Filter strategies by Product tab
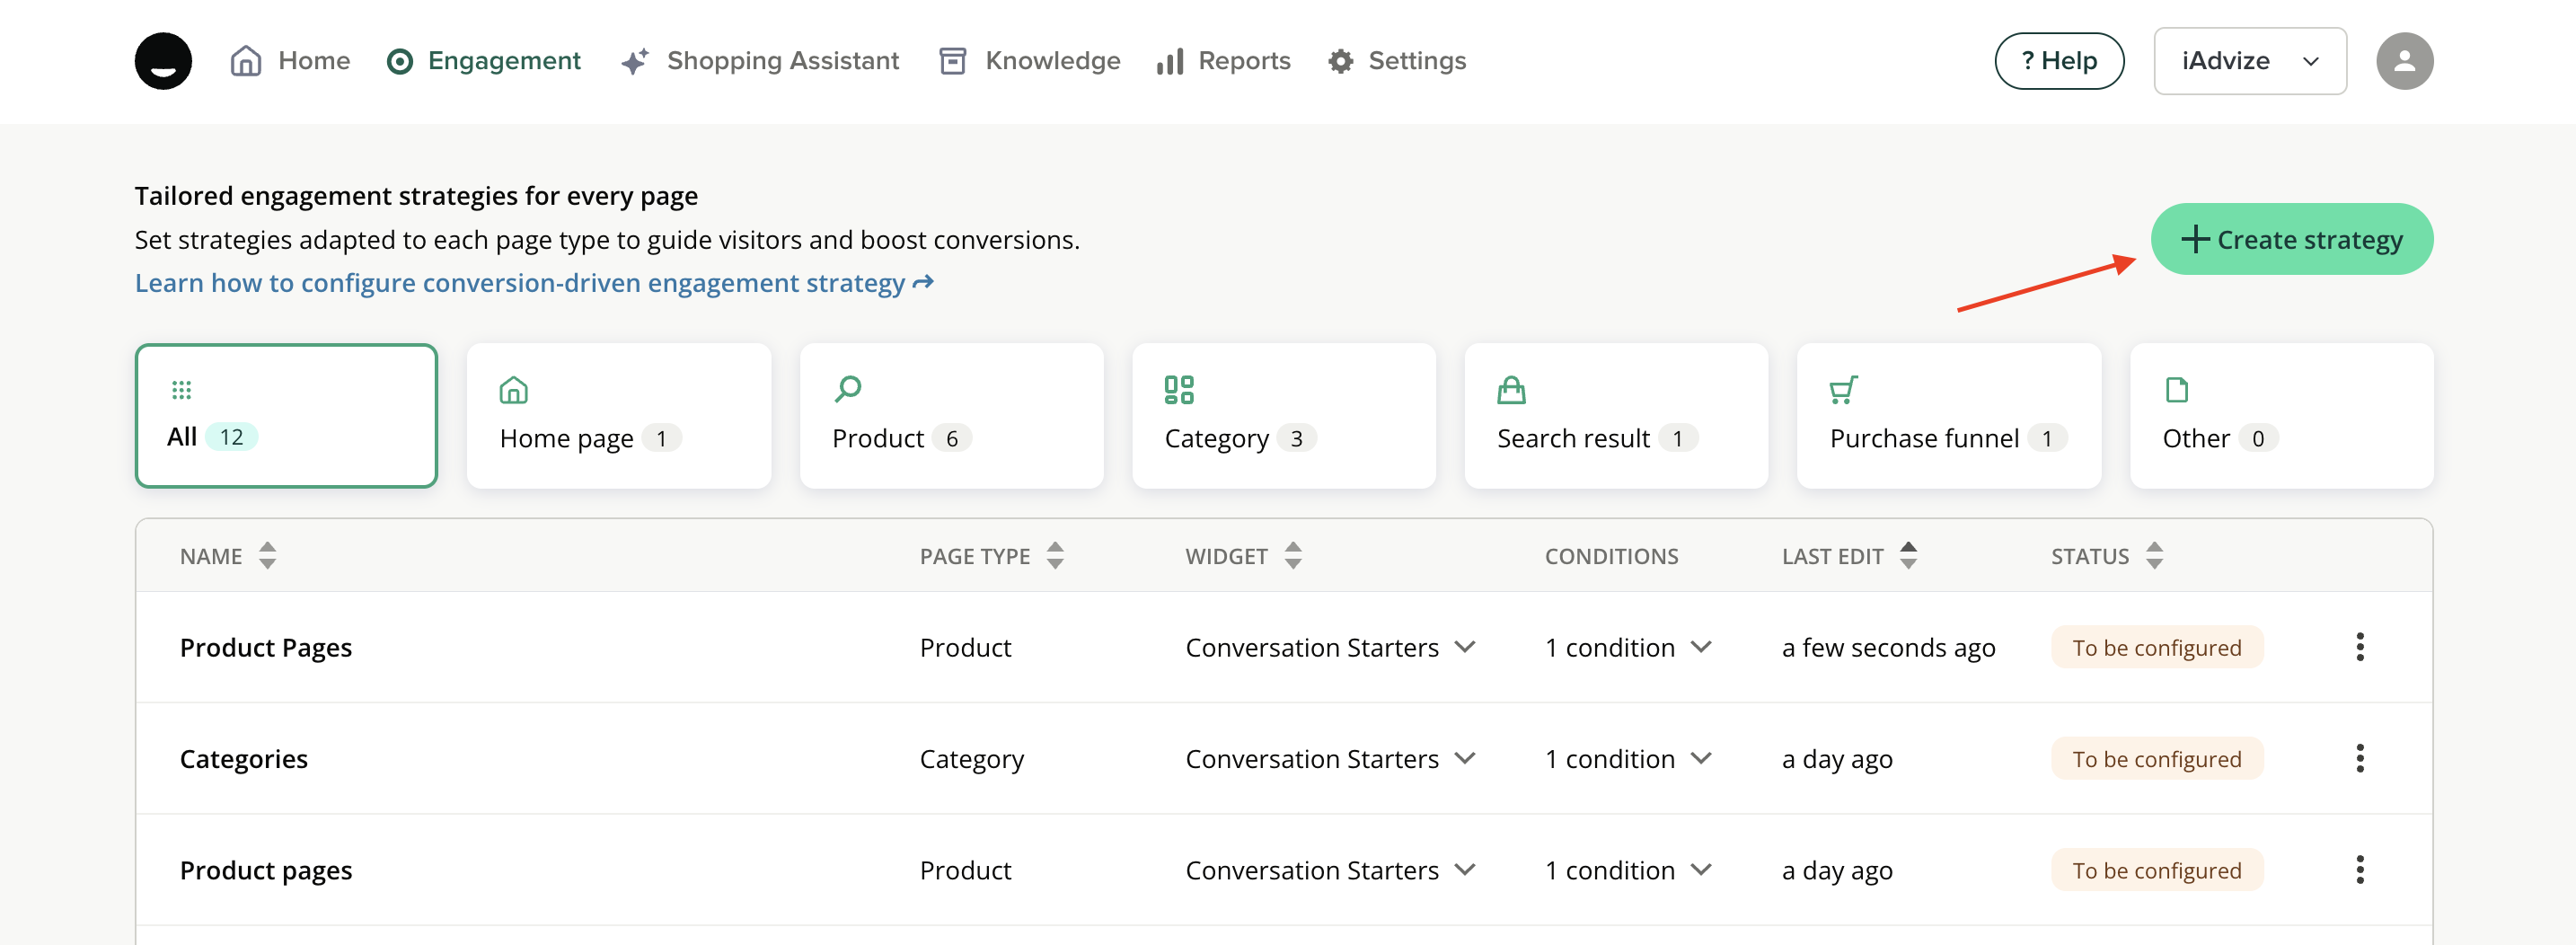Screen dimensions: 2576x945 tap(951, 416)
